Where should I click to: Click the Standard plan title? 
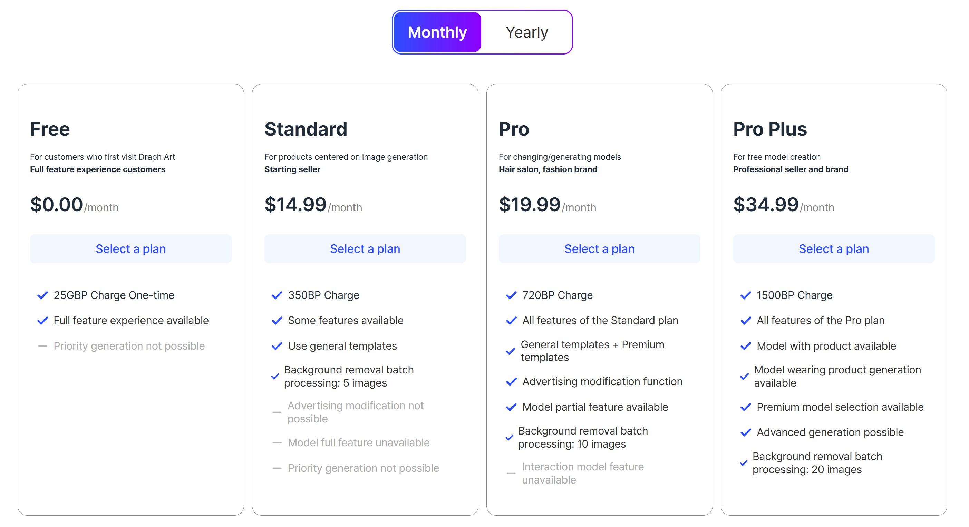pyautogui.click(x=306, y=129)
